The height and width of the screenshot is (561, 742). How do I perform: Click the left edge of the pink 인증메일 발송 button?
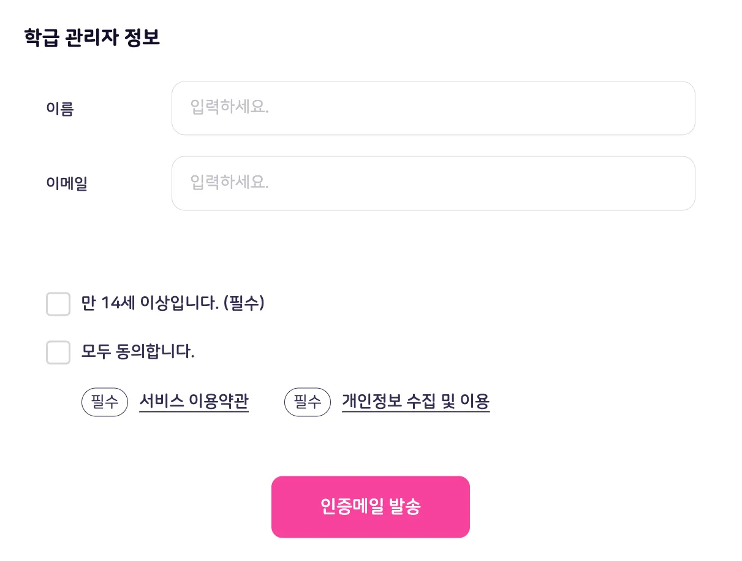coord(283,507)
